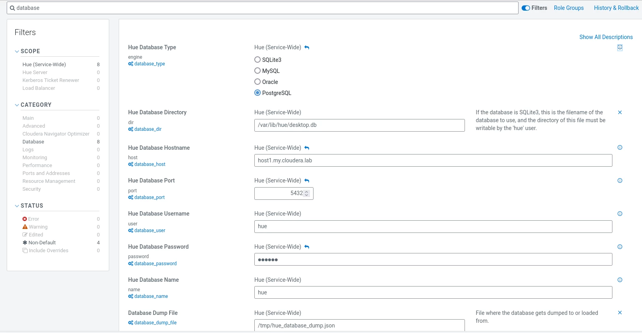Open database_port configuration link
The width and height of the screenshot is (642, 333).
coord(149,197)
